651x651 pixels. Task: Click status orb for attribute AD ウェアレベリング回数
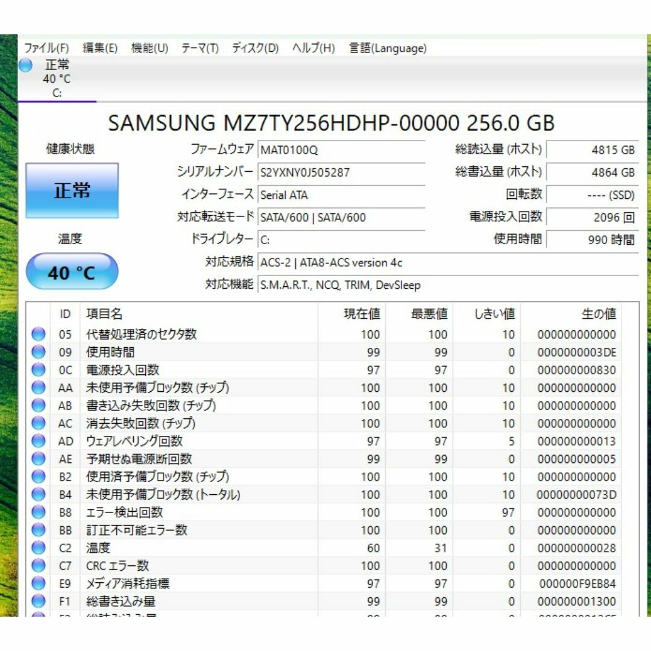[39, 441]
